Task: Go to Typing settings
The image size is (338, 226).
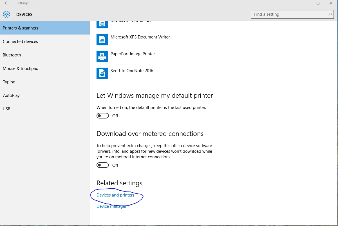Action: point(45,82)
